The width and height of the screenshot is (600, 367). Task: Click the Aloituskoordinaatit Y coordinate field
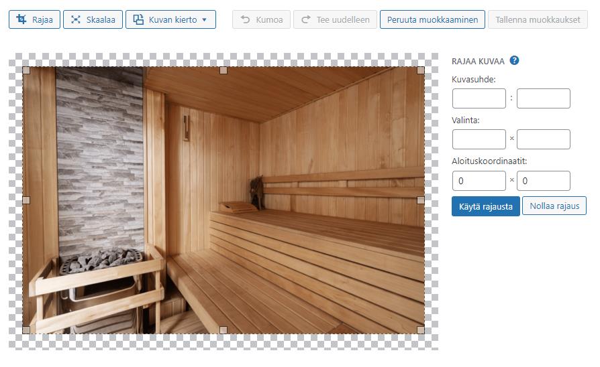pyautogui.click(x=543, y=181)
